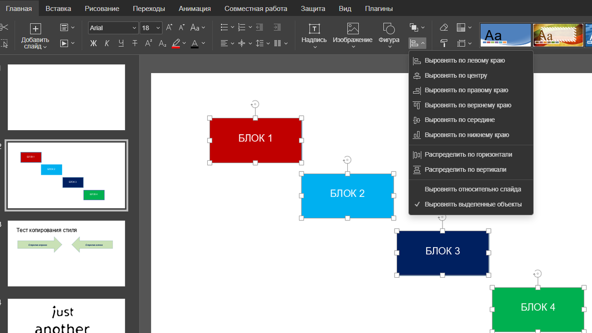Screen dimensions: 592x333
Task: Open the Анимация tab
Action: pyautogui.click(x=194, y=8)
